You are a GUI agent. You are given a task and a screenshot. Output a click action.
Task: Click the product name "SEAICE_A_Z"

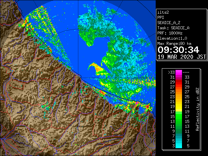point(169,23)
